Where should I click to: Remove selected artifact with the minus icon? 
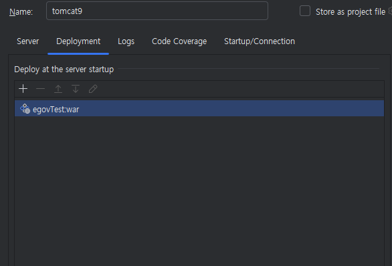point(41,89)
